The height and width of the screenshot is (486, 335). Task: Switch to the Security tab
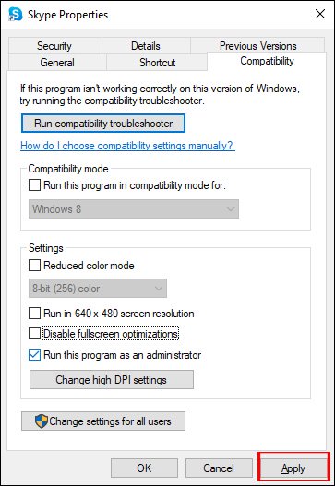click(54, 46)
